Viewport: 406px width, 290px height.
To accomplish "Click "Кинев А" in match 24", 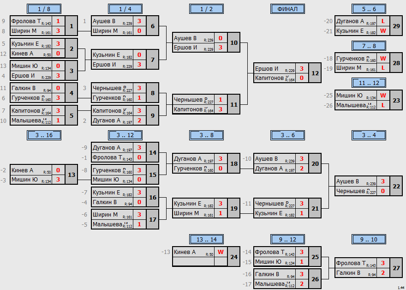I will pos(185,252).
